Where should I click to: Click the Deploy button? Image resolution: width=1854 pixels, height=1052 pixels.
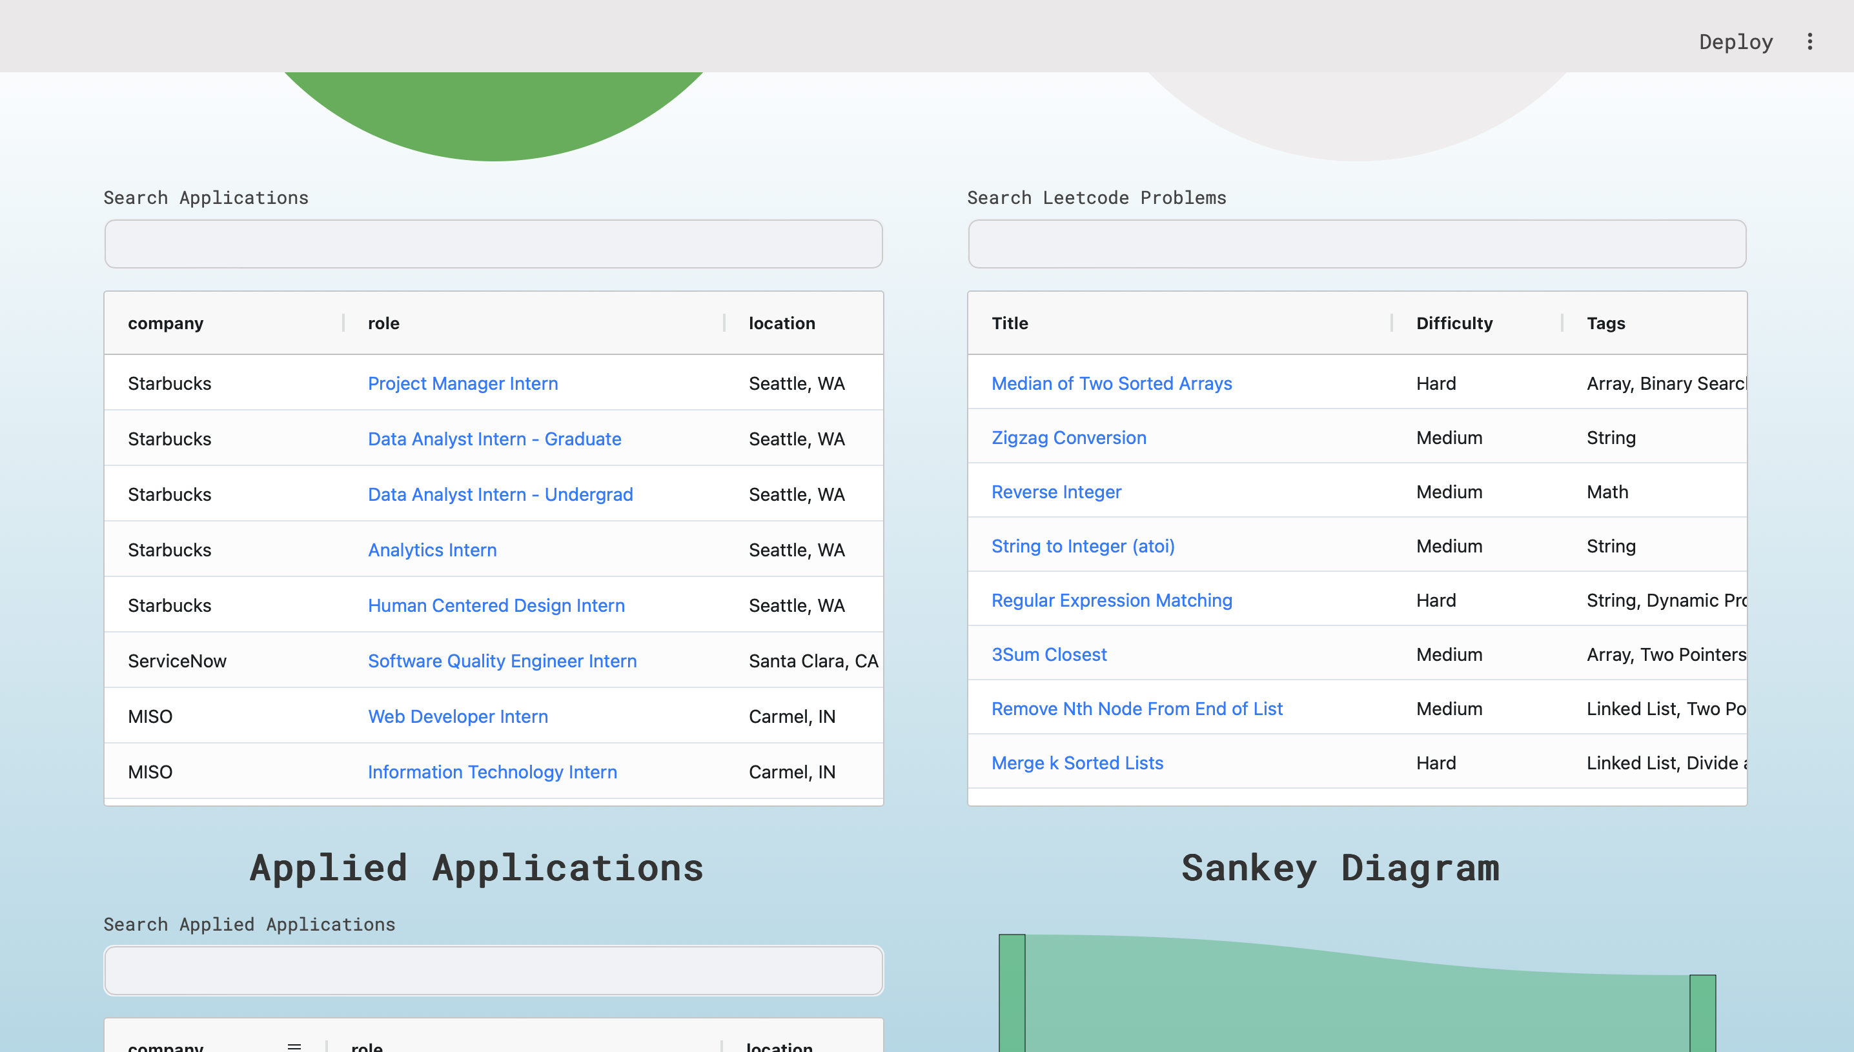tap(1735, 41)
